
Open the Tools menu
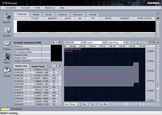coord(37,8)
